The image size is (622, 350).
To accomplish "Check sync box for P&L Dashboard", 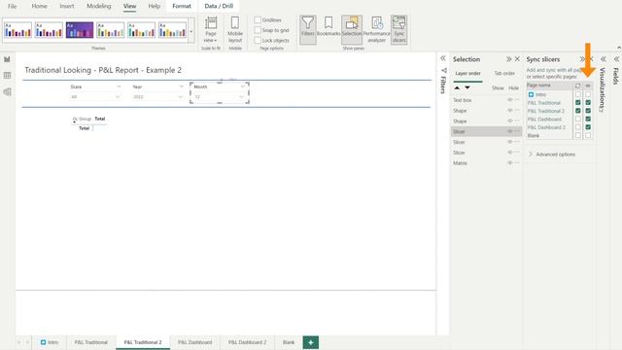I will click(x=578, y=119).
